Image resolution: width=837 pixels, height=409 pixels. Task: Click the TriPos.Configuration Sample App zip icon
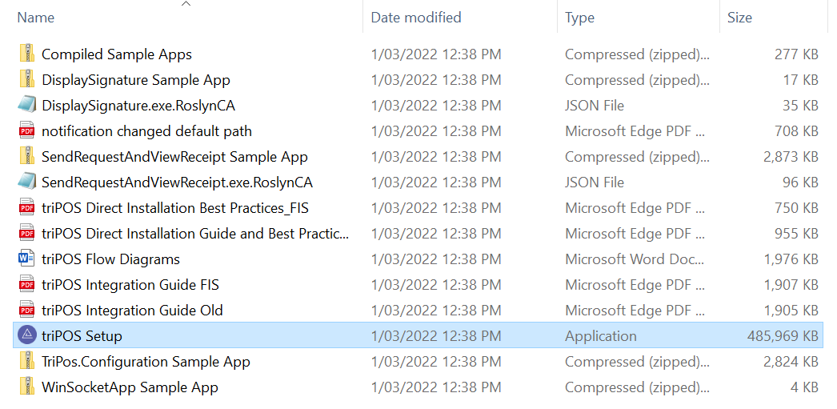coord(26,362)
